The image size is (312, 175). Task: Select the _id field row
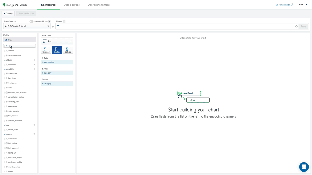point(20,46)
